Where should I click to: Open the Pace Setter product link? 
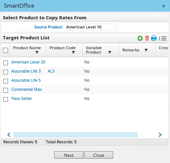[x=22, y=98]
